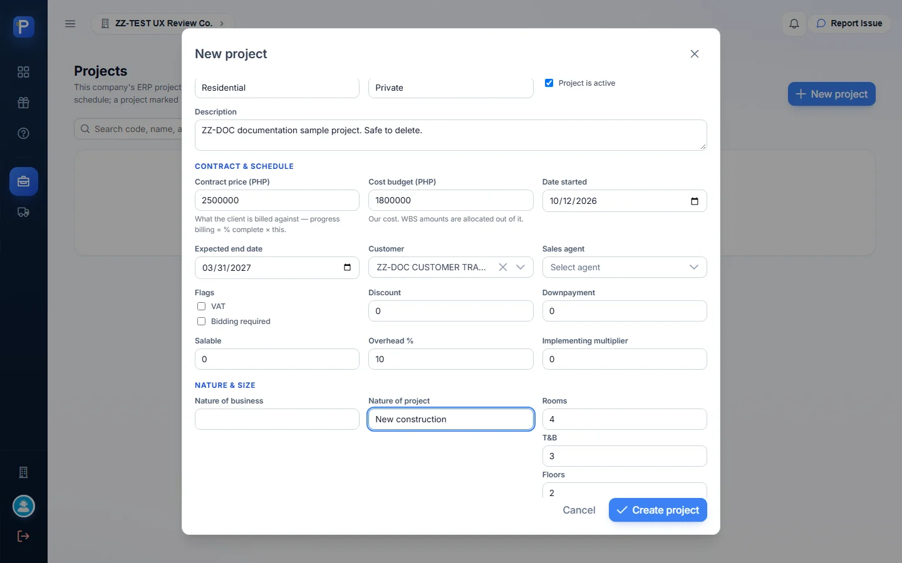
Task: Click the Discount input field
Action: (x=451, y=311)
